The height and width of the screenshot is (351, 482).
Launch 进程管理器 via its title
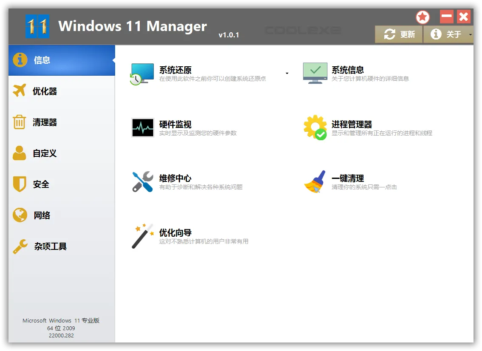tap(352, 124)
